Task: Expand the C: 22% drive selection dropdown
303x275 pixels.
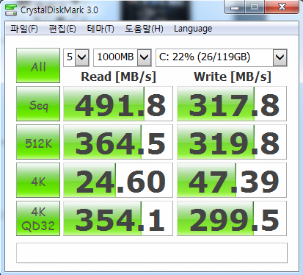Action: point(280,57)
